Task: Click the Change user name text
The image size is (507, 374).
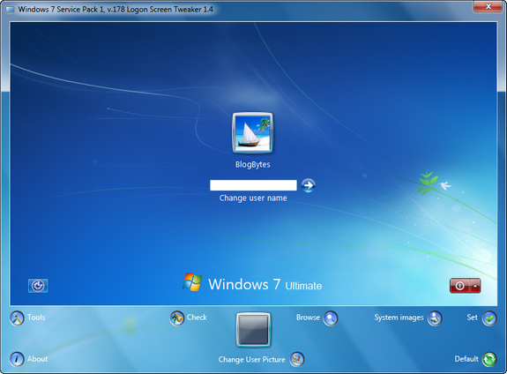Action: pyautogui.click(x=253, y=198)
